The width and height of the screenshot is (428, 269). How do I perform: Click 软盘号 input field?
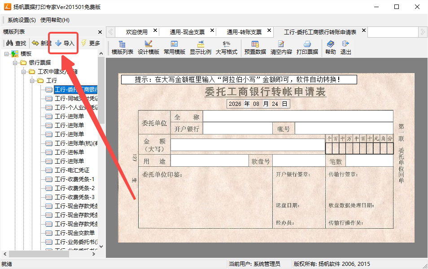(x=299, y=161)
